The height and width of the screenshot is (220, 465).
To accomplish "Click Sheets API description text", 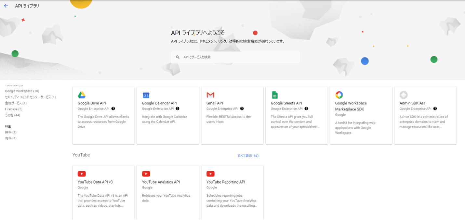I will [295, 122].
